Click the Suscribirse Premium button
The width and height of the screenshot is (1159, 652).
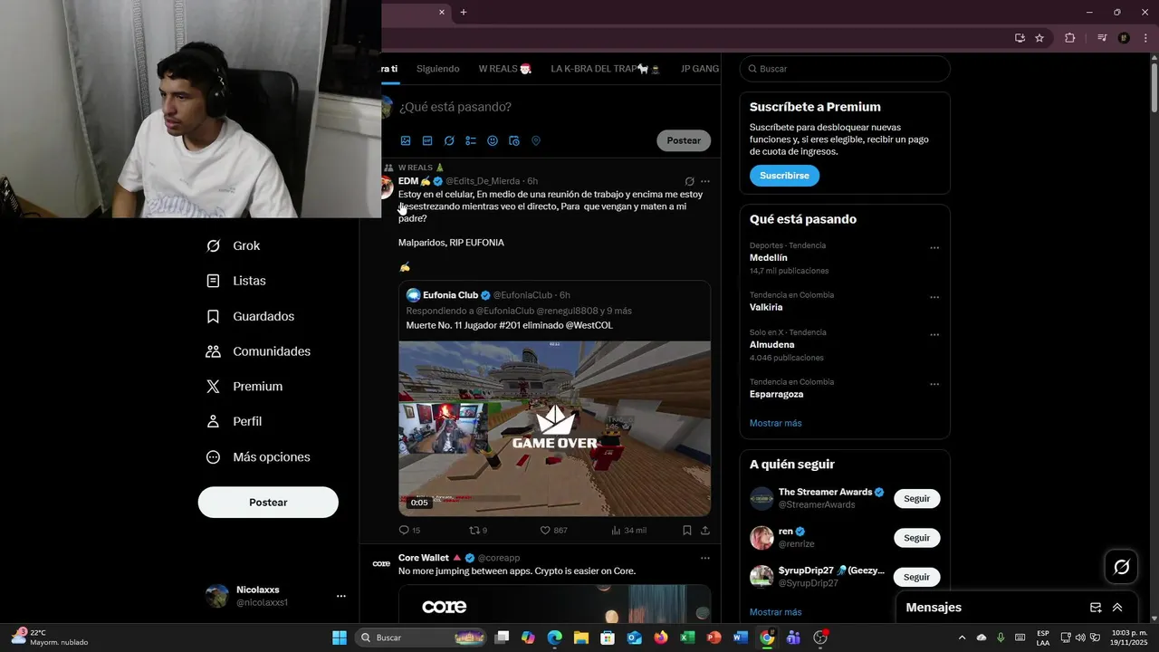784,176
